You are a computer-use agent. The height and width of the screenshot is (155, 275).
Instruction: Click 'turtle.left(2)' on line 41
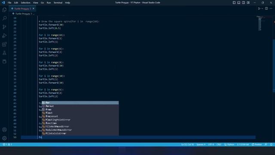(x=49, y=96)
